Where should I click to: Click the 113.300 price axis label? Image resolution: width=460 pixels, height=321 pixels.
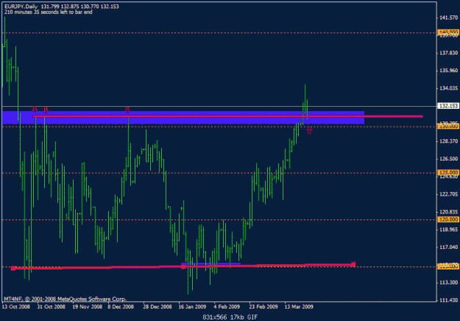448,283
